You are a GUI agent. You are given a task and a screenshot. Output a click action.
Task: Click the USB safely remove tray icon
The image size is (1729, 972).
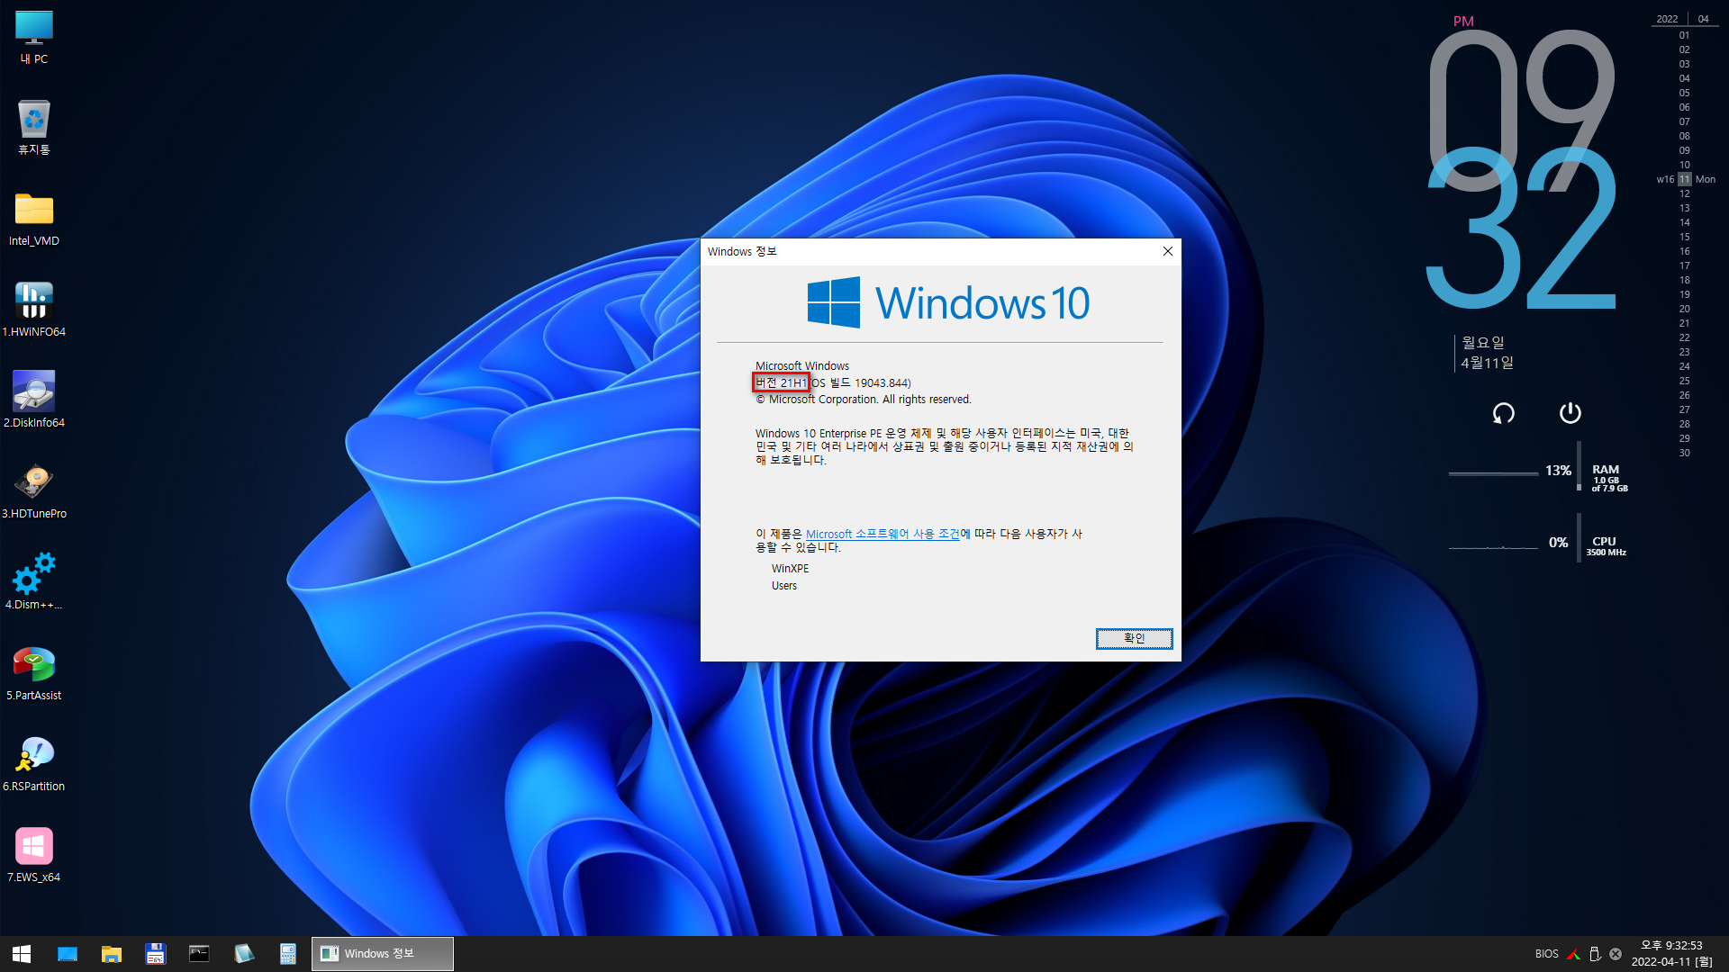tap(1595, 954)
